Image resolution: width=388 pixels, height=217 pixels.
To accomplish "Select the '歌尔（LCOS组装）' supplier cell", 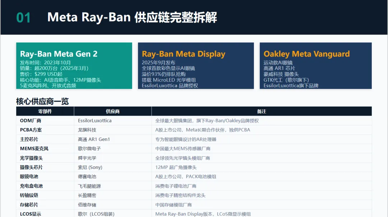I will [112, 213].
